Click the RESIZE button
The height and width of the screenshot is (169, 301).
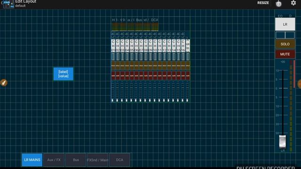coord(263,3)
